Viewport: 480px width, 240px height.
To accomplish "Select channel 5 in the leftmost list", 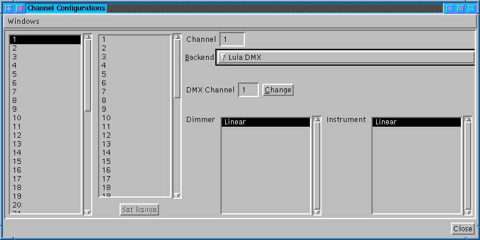I will click(x=45, y=74).
